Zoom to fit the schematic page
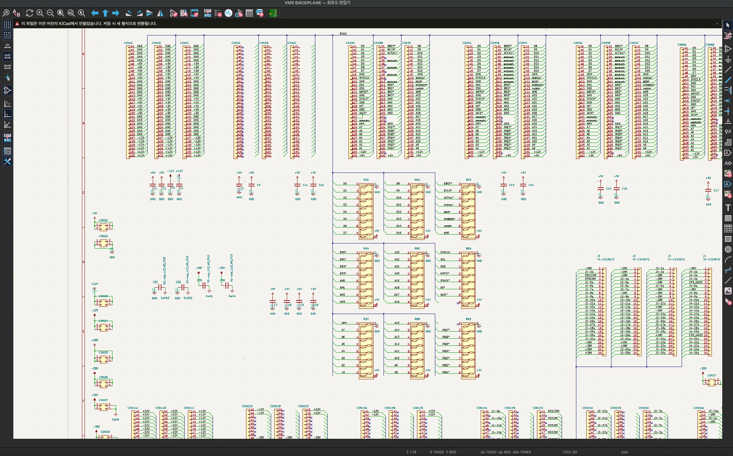Screen dimensions: 733x456 coord(60,13)
